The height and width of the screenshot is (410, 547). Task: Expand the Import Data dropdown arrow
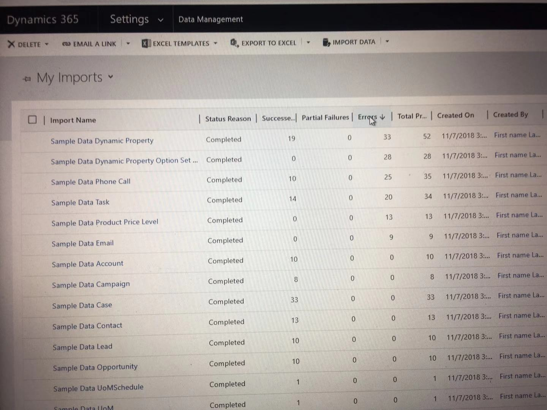click(387, 41)
